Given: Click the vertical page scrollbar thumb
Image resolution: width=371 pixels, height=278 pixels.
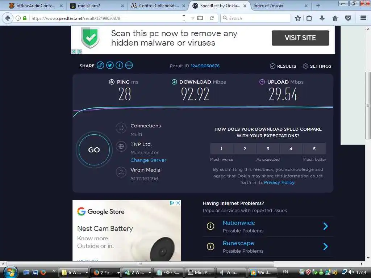Looking at the screenshot, I should click(368, 105).
